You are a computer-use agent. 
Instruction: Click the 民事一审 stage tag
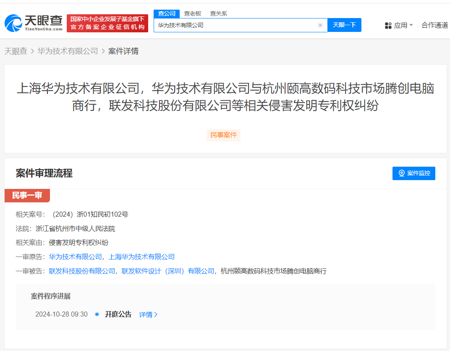27,196
